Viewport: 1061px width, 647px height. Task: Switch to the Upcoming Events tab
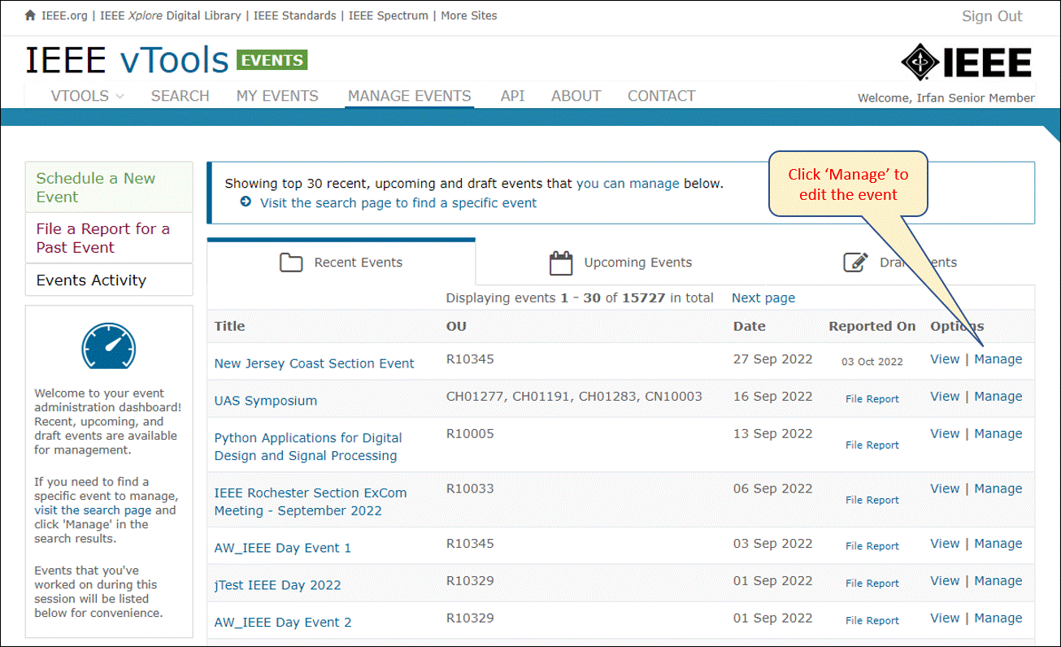(621, 263)
